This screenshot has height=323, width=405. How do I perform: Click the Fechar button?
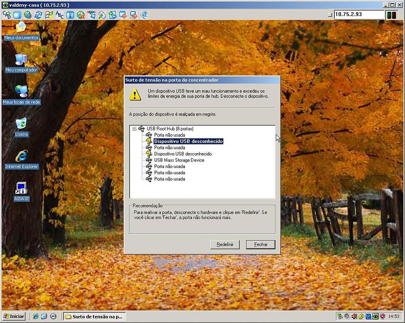(x=261, y=244)
